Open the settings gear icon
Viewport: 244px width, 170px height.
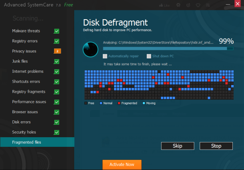tap(178, 5)
